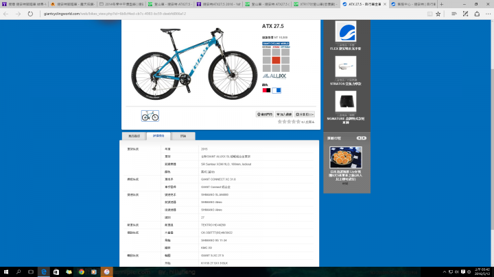Screen dimensions: 494x277
Task: Click the network icon in system tray
Action: pos(451,272)
